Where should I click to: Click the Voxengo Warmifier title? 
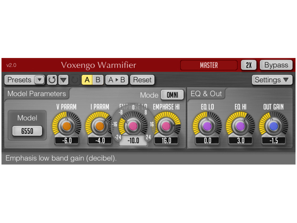[99, 65]
